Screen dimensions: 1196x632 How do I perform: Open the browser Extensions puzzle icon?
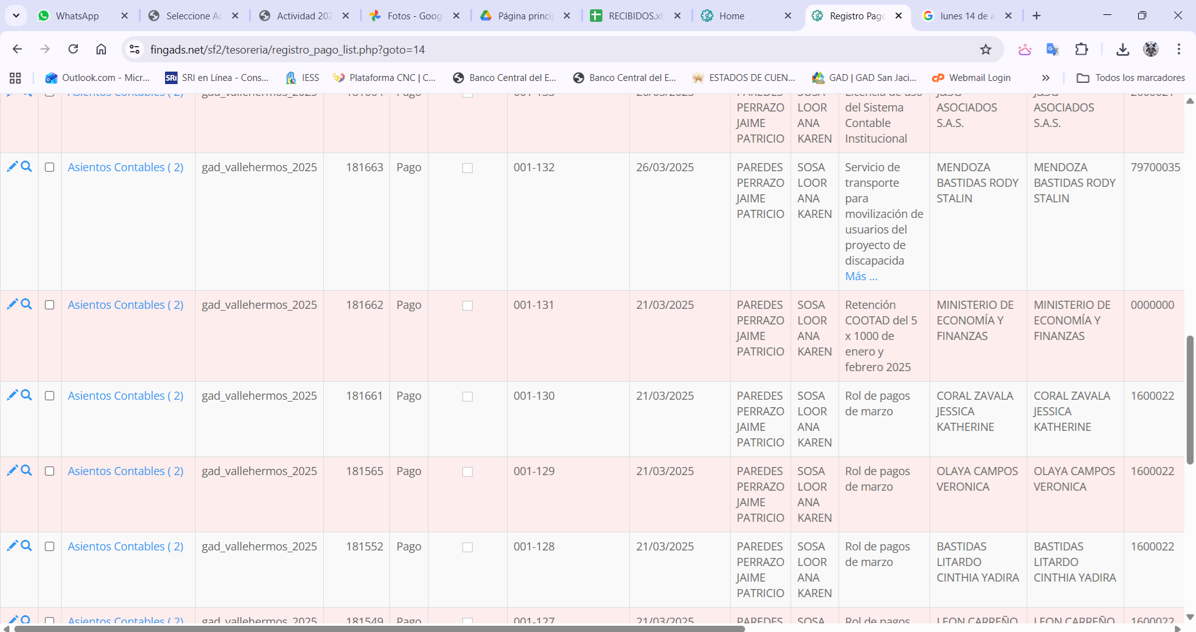click(x=1081, y=49)
